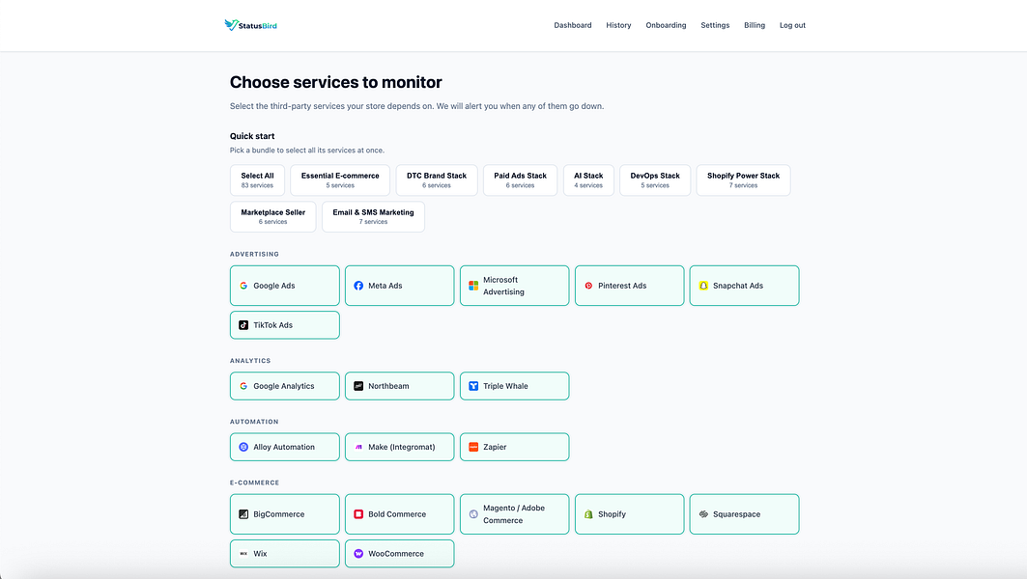Open the Onboarding nav item

tap(666, 25)
